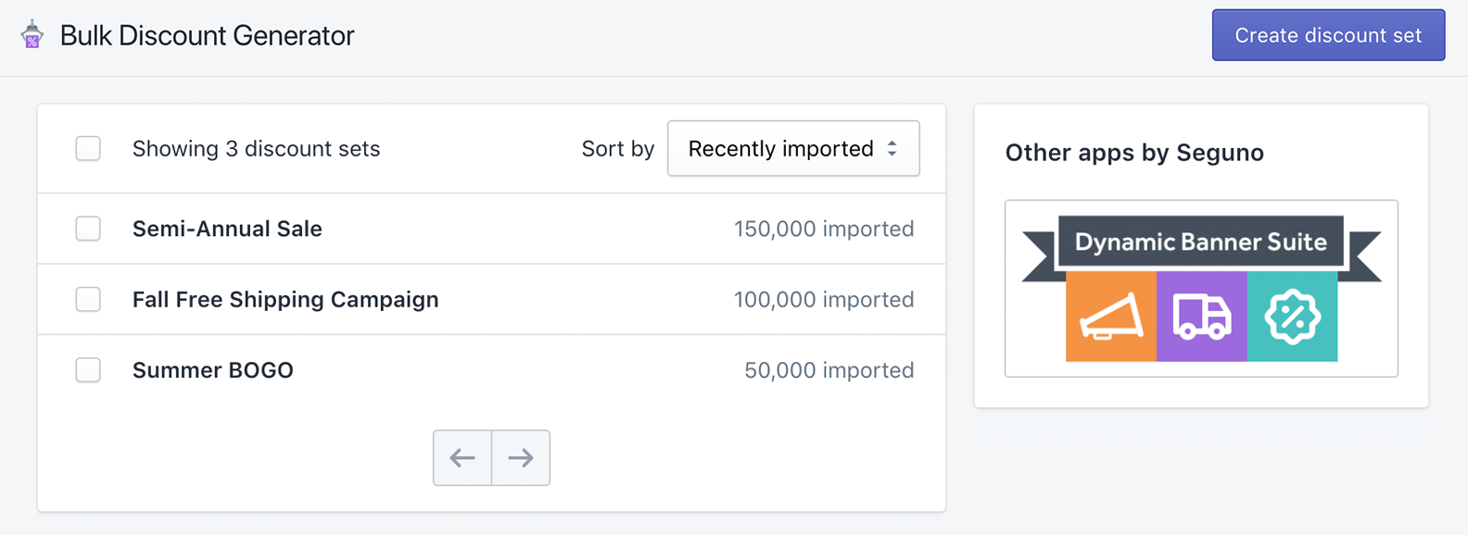1468x535 pixels.
Task: Click the 150,000 imported count
Action: tap(824, 229)
